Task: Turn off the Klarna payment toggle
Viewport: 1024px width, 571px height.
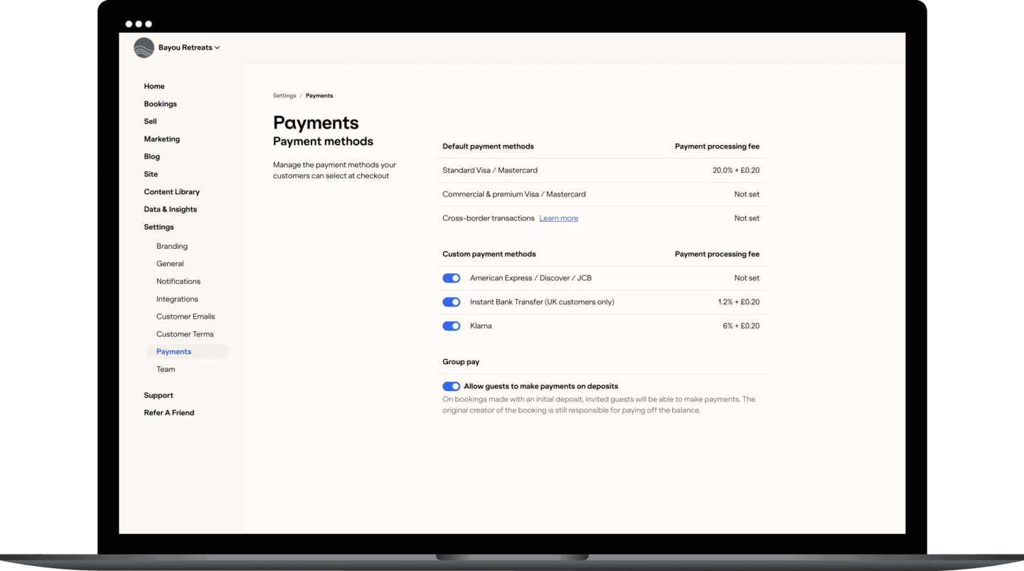Action: (x=452, y=326)
